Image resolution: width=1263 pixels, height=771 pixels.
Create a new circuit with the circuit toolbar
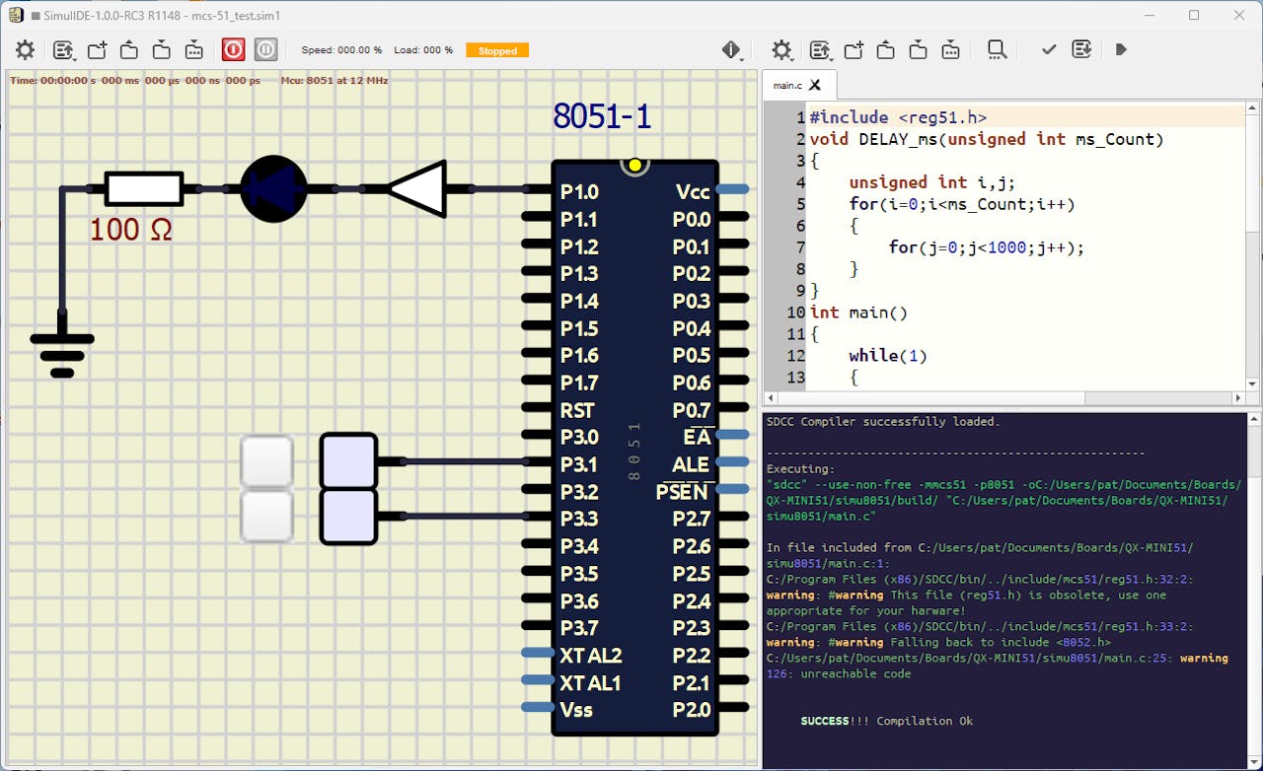97,50
